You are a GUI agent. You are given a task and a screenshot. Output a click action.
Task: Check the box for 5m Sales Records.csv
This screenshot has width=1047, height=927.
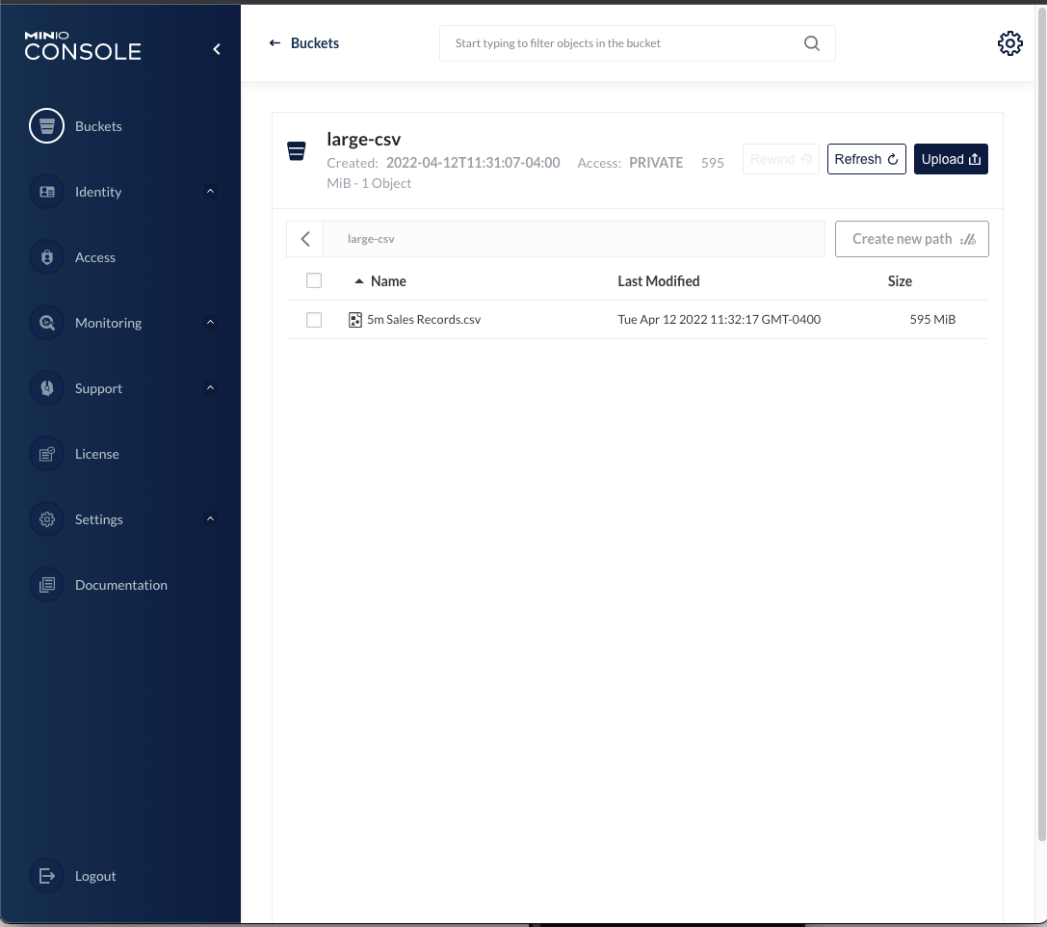pyautogui.click(x=314, y=320)
